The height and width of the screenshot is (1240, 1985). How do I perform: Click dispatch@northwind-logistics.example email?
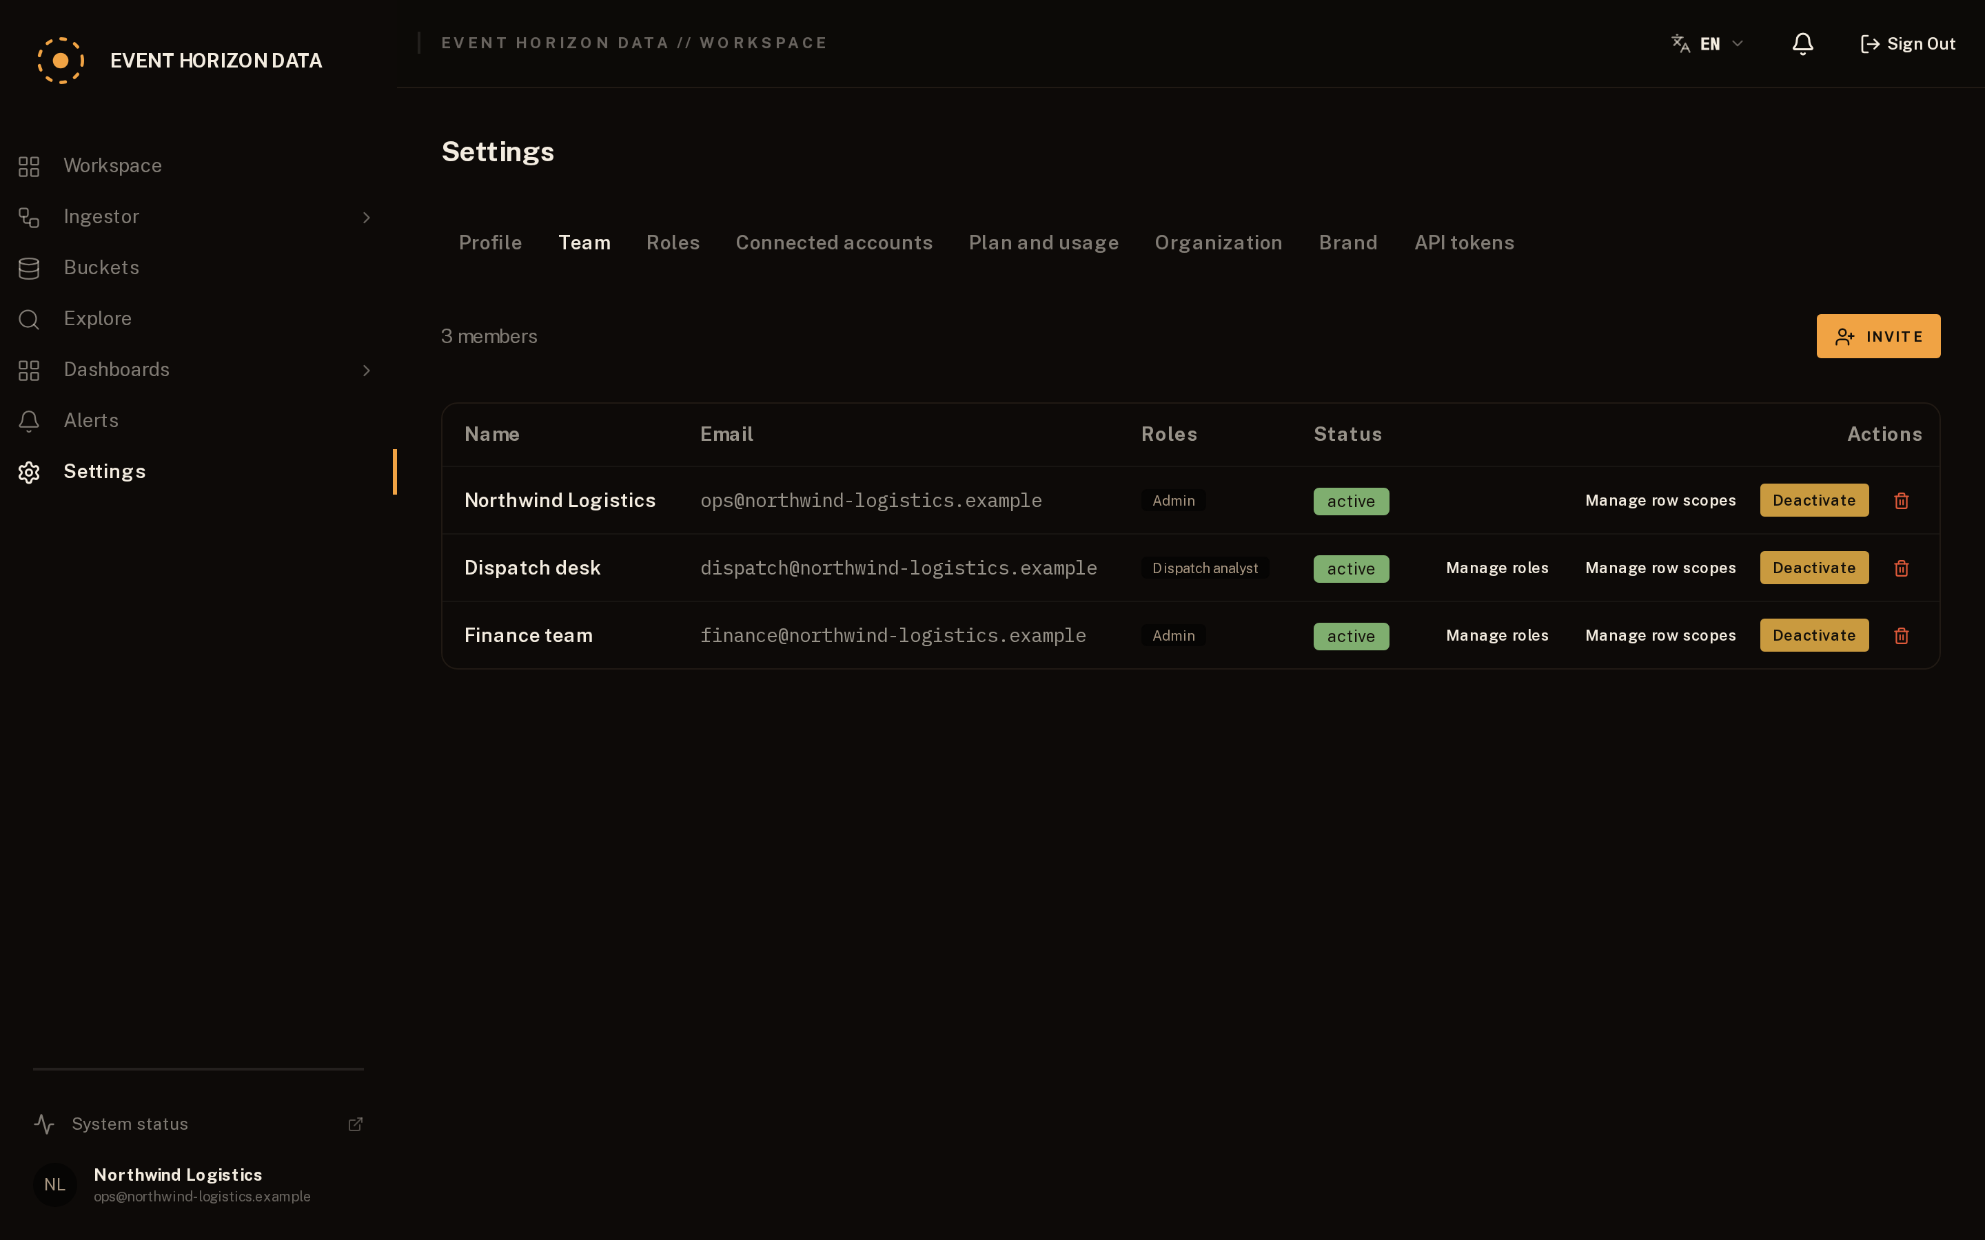[898, 568]
